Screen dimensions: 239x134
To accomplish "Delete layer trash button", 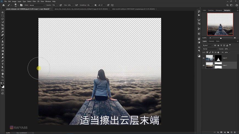I will (235, 132).
